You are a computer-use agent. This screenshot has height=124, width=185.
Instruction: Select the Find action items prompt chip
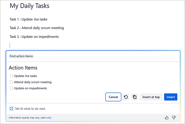[x=21, y=56]
